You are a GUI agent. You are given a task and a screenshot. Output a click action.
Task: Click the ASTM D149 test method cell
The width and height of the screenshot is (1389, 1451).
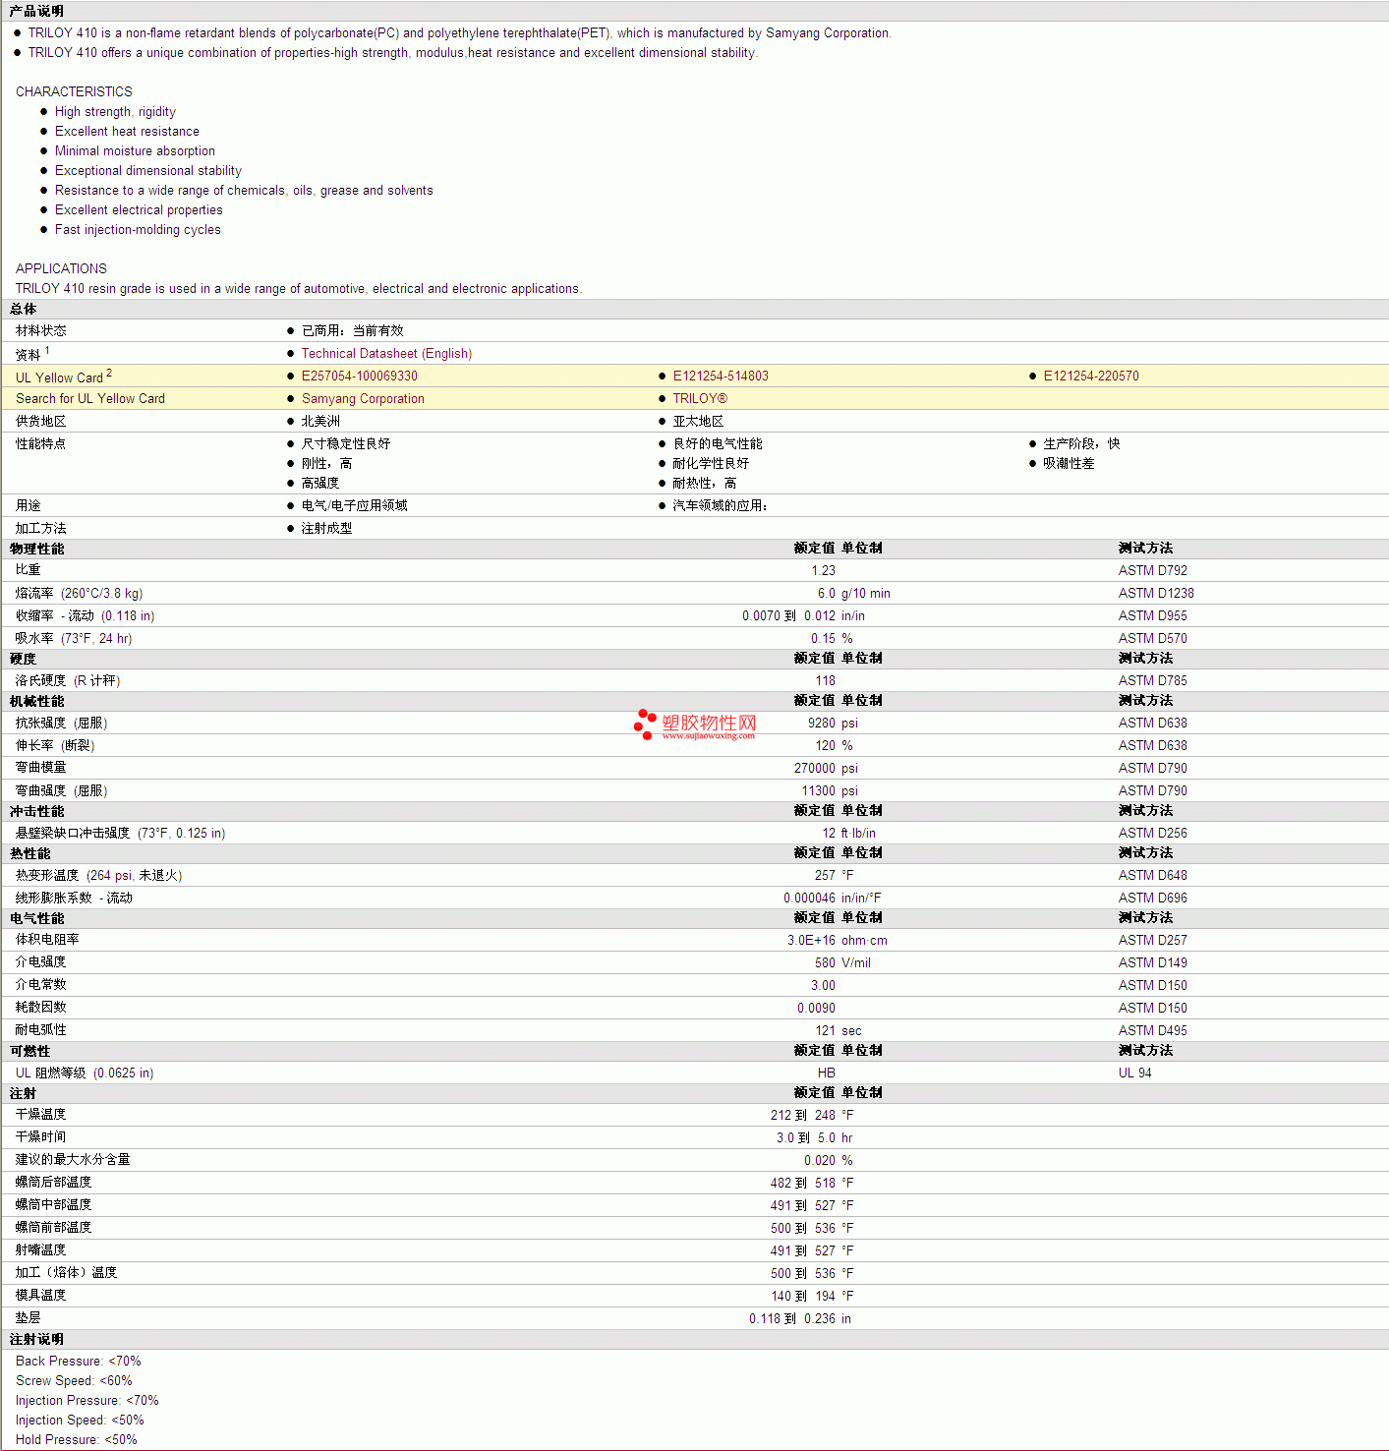(1152, 963)
